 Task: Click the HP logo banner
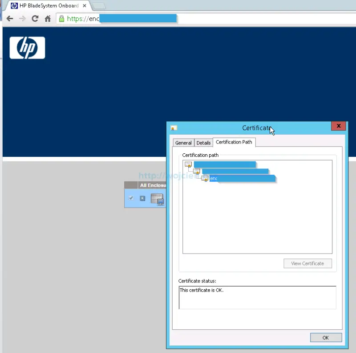pyautogui.click(x=27, y=48)
